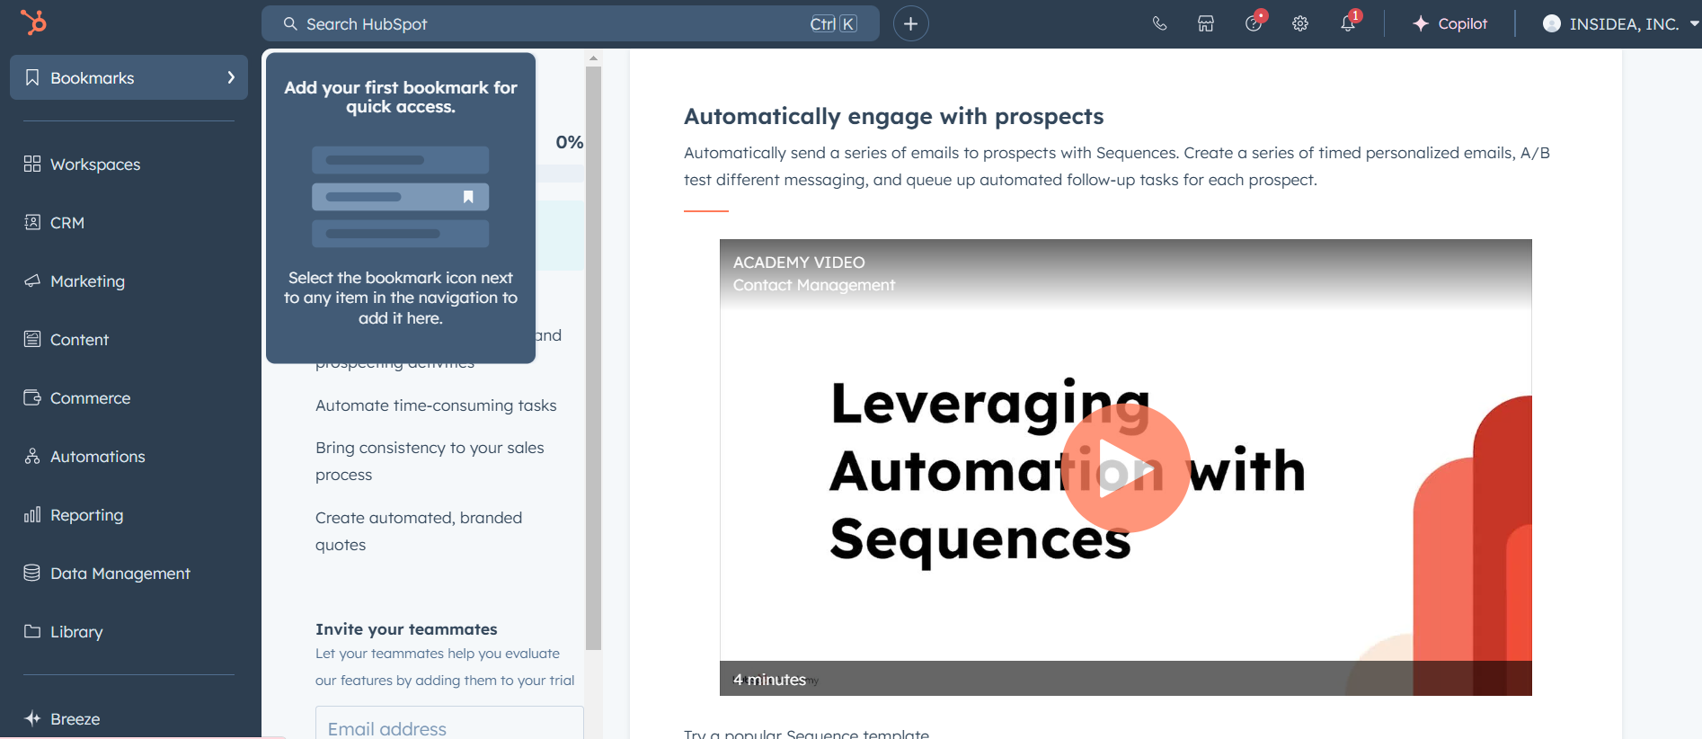The height and width of the screenshot is (739, 1702).
Task: Select 'Create automated, branded quotes' item
Action: coord(419,531)
